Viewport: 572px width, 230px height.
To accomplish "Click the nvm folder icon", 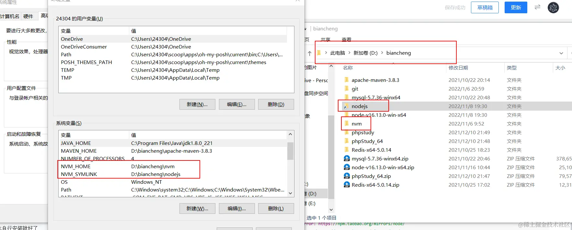I will click(347, 124).
